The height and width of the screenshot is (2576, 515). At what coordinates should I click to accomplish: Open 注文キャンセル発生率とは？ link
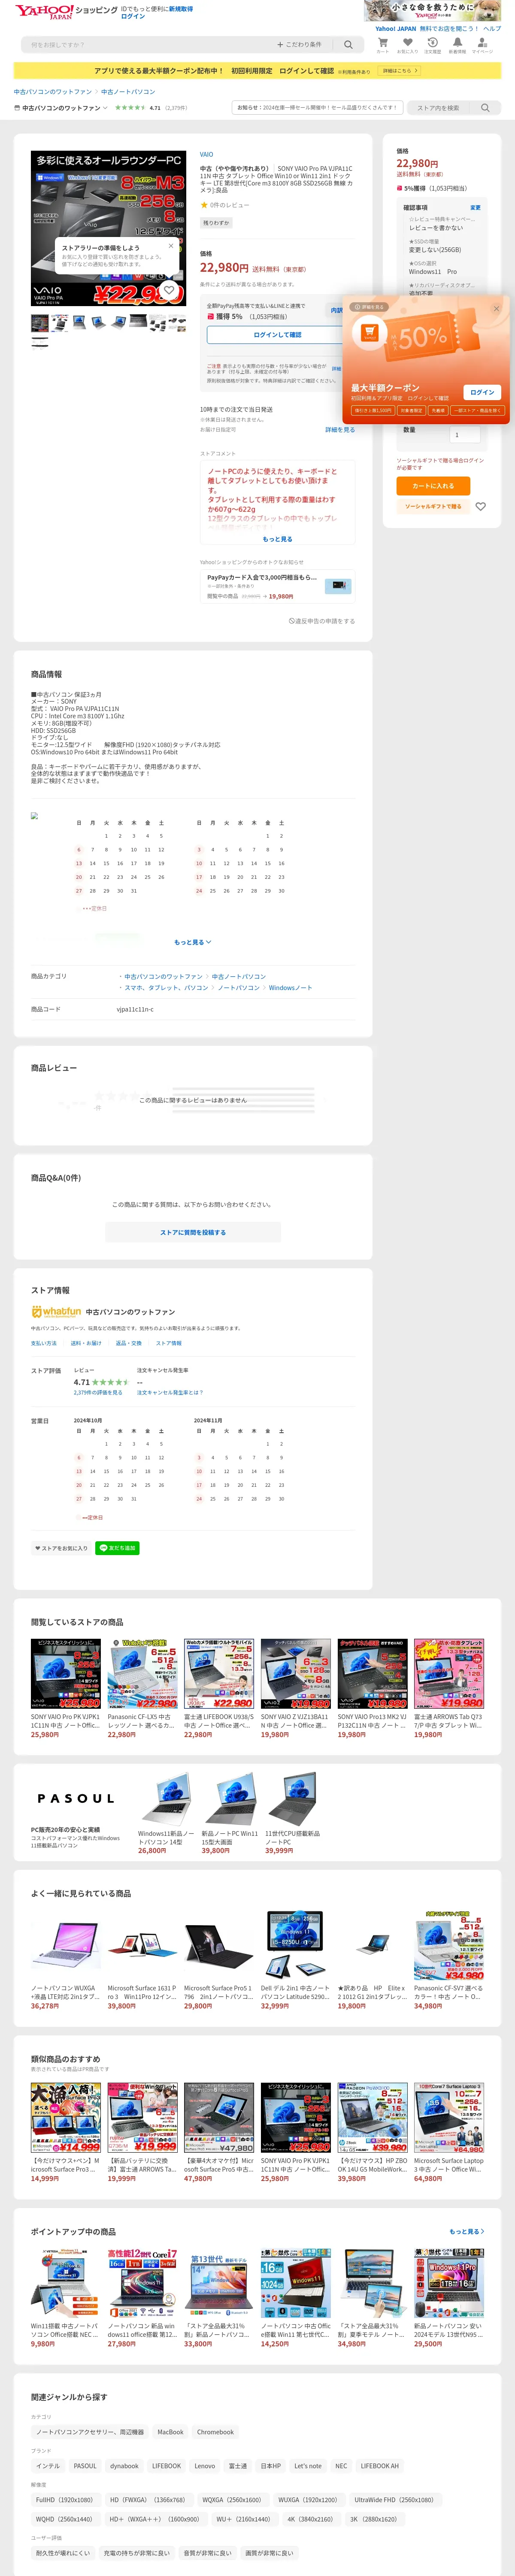click(170, 1392)
